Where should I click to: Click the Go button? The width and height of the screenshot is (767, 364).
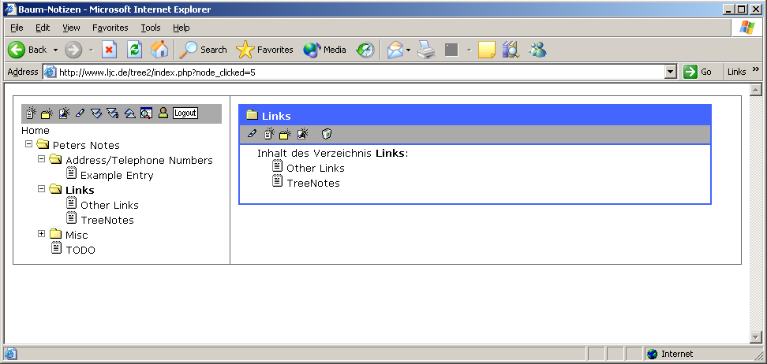click(x=698, y=72)
